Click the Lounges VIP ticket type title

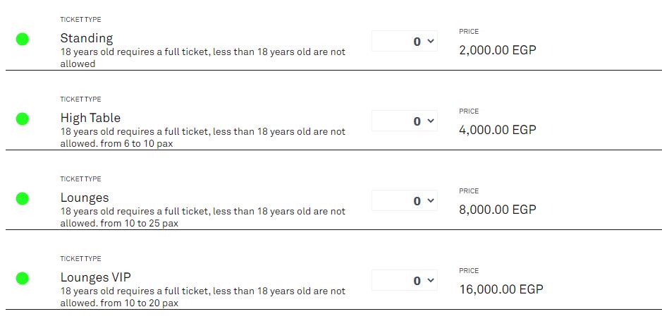(96, 277)
